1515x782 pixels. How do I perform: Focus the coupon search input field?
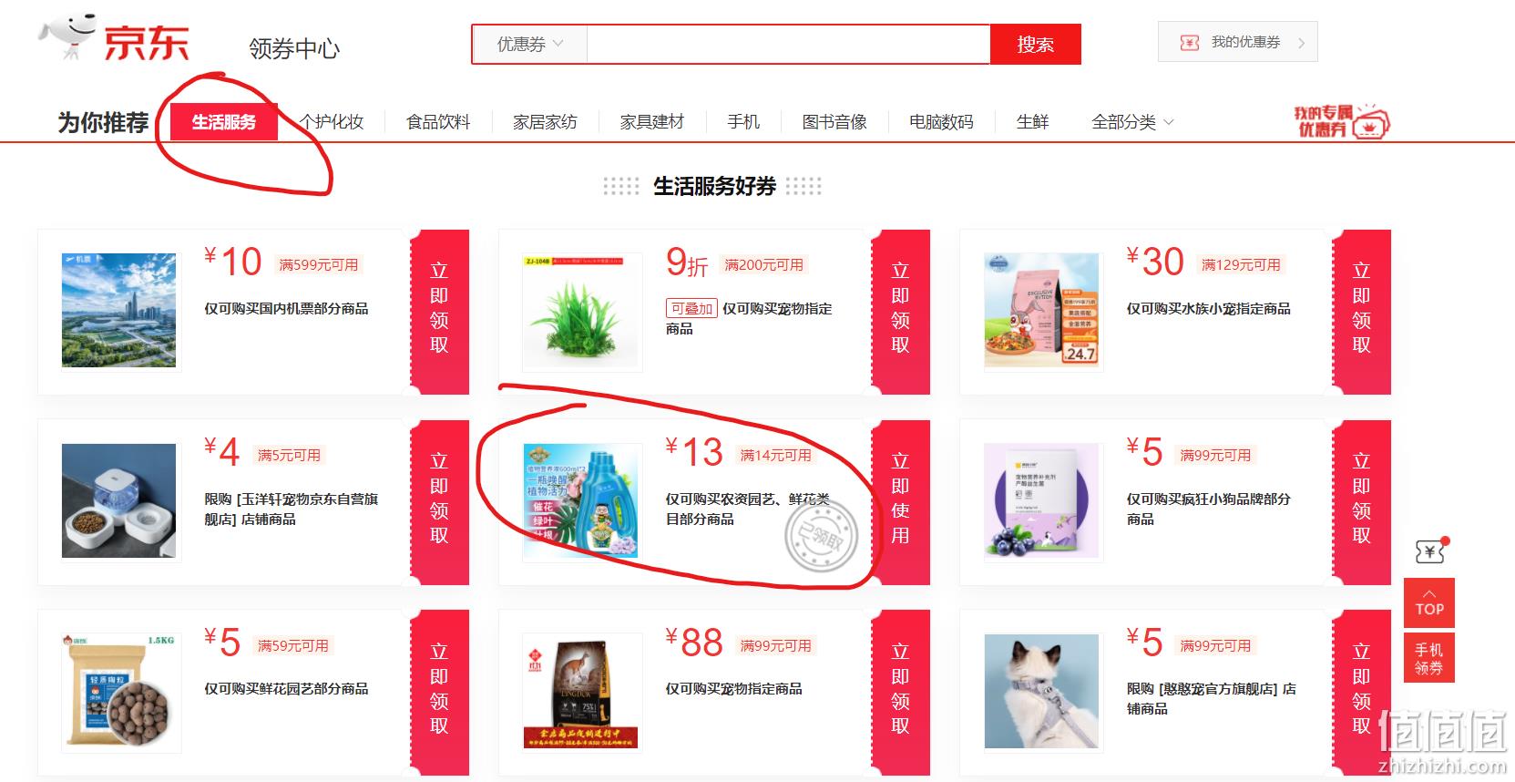[788, 44]
